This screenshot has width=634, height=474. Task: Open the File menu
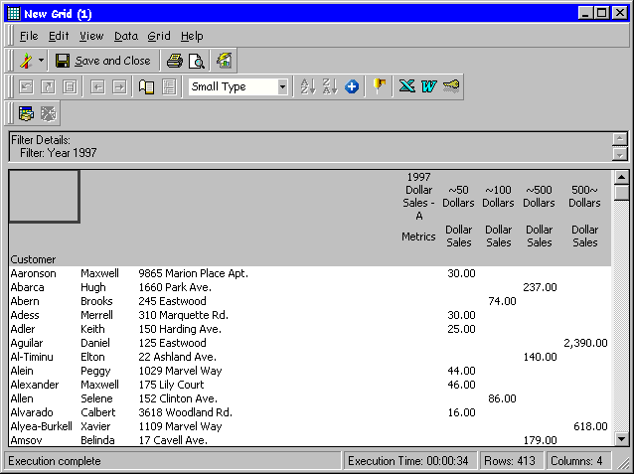29,37
